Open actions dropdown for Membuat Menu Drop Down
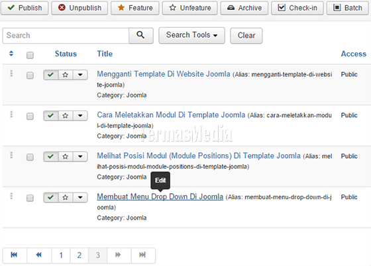The height and width of the screenshot is (266, 371). click(x=80, y=197)
